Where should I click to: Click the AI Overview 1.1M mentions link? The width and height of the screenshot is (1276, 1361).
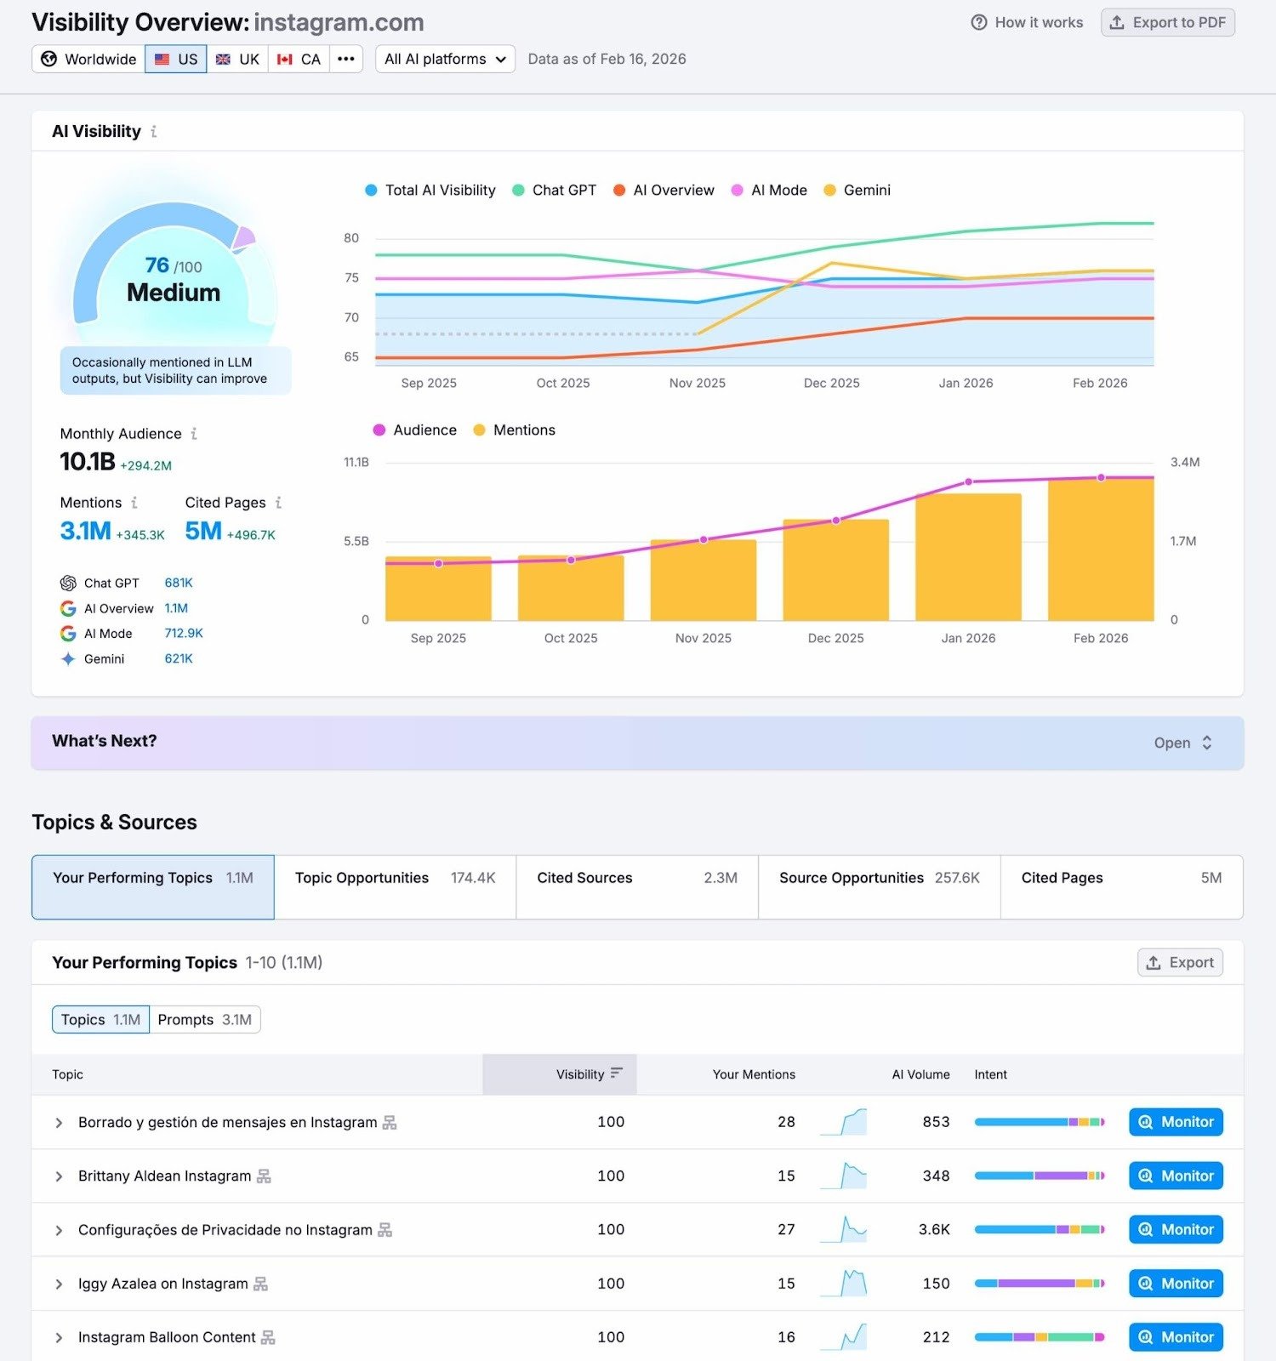tap(176, 608)
